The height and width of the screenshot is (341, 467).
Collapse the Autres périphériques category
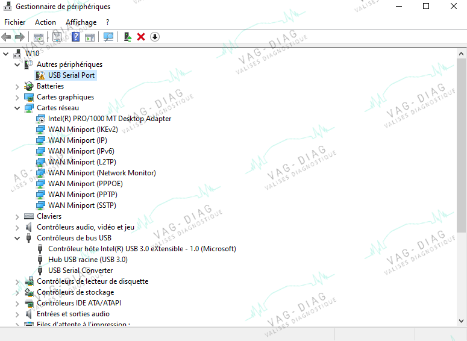(x=17, y=64)
